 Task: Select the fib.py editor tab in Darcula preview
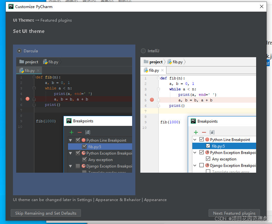[x=28, y=70]
